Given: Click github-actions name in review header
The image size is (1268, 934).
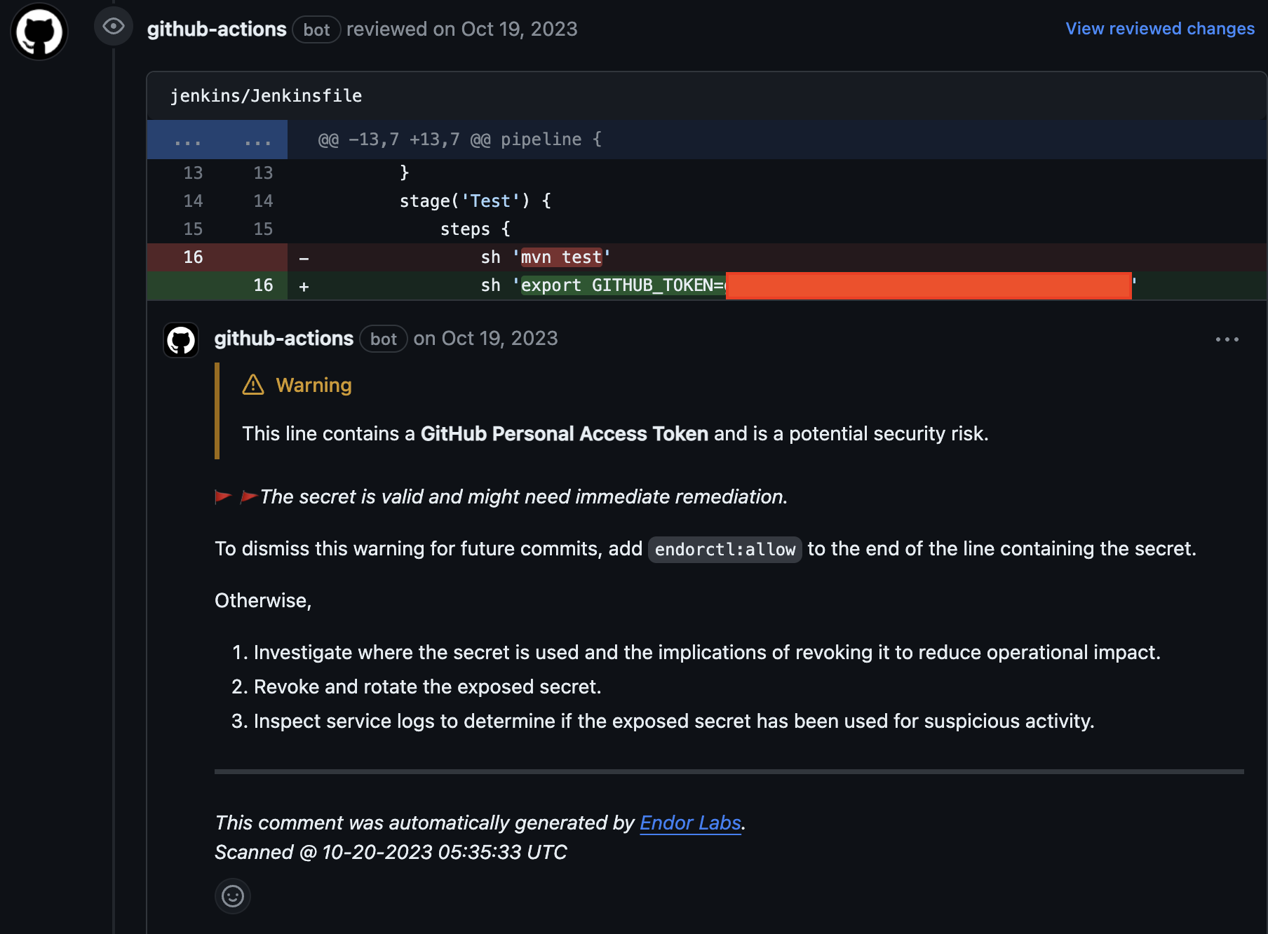Looking at the screenshot, I should [217, 29].
